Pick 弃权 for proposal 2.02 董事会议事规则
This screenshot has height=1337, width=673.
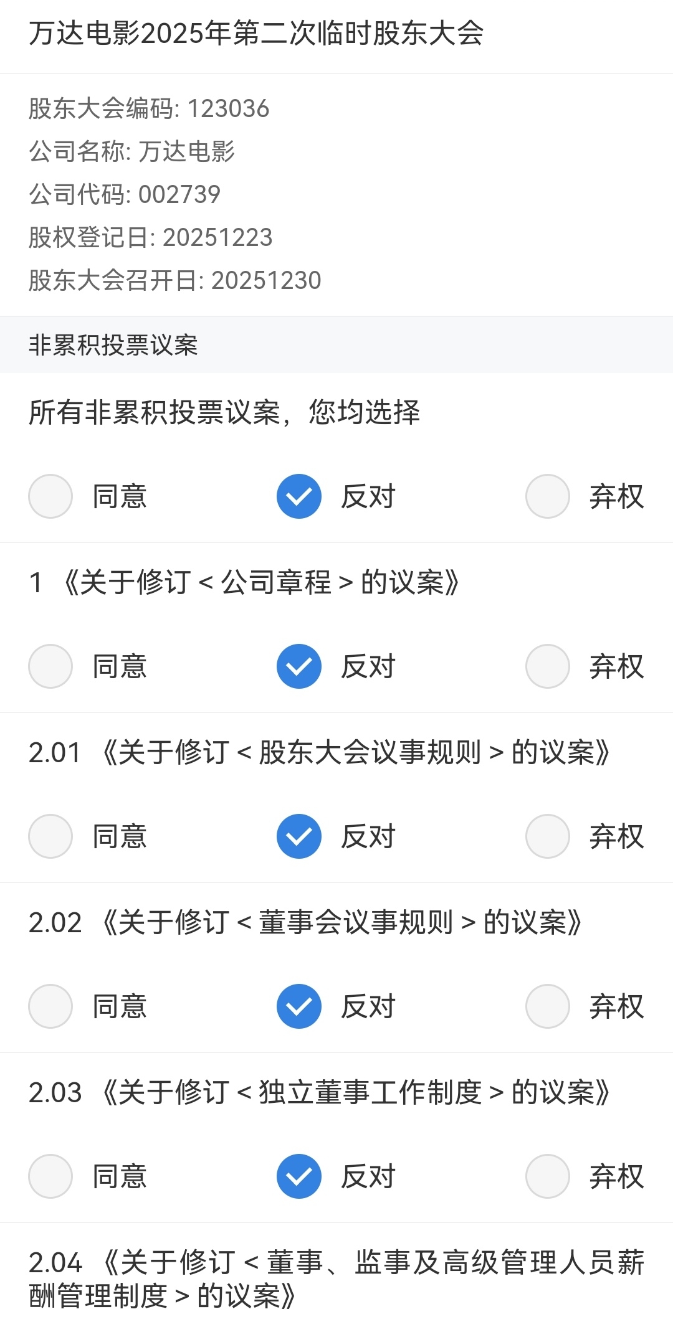[548, 1006]
